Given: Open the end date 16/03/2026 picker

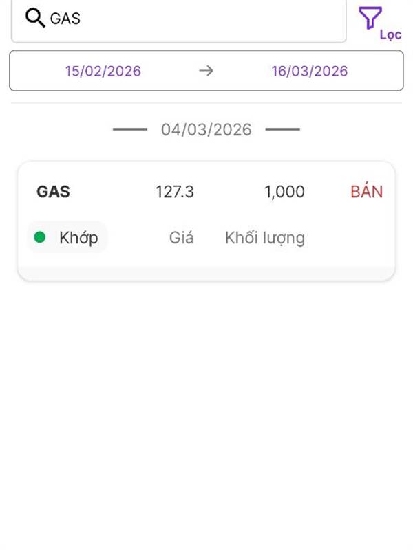Looking at the screenshot, I should click(310, 71).
